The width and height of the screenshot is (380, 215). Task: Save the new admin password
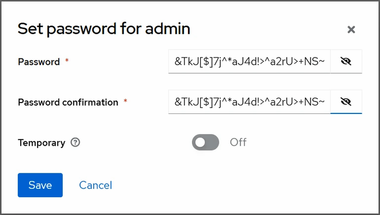click(x=40, y=185)
